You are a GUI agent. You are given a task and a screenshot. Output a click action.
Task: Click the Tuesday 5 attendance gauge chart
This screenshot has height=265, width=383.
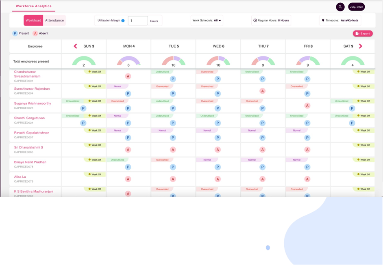[173, 61]
